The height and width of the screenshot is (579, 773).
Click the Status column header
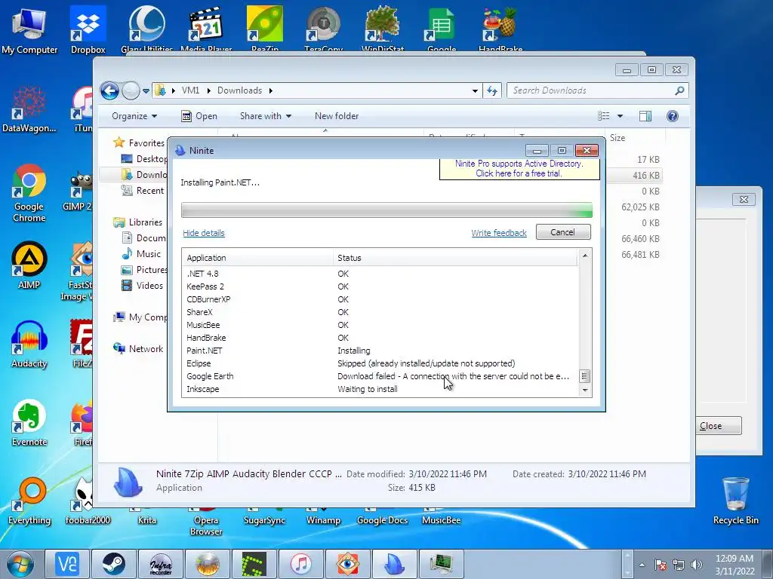(x=455, y=258)
